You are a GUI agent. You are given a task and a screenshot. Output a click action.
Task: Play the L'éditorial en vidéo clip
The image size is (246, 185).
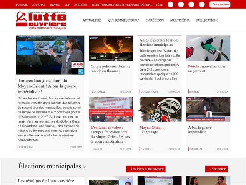98,117
